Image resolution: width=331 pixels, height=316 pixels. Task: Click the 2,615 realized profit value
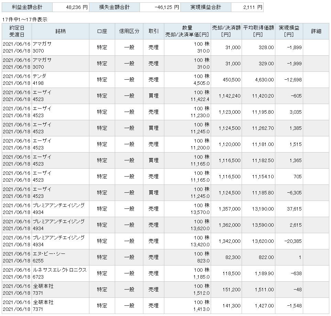[296, 225]
